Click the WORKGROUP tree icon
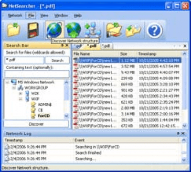 click(20, 88)
